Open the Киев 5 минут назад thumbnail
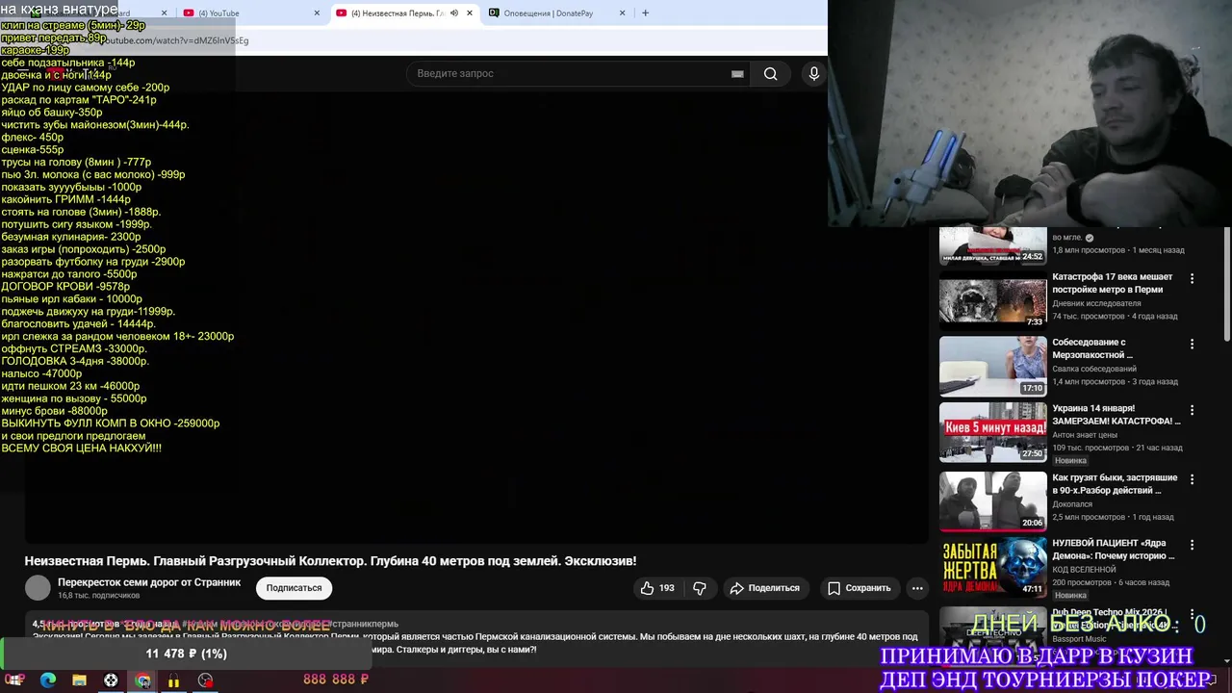The height and width of the screenshot is (693, 1232). pyautogui.click(x=992, y=432)
